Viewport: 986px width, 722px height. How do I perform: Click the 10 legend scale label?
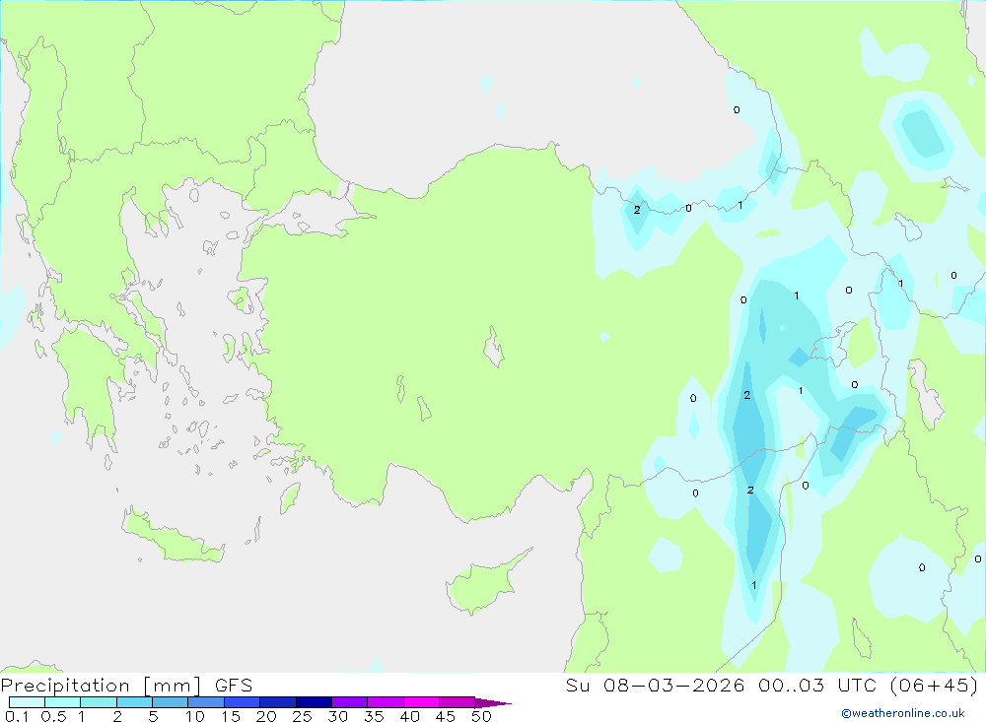coord(195,716)
